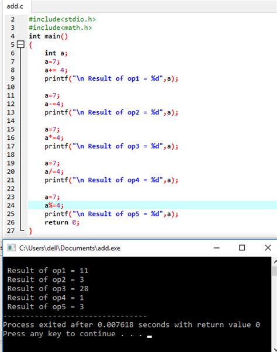Click the 'int a;' declaration line
Screen dimensions: 277x352
coord(56,53)
